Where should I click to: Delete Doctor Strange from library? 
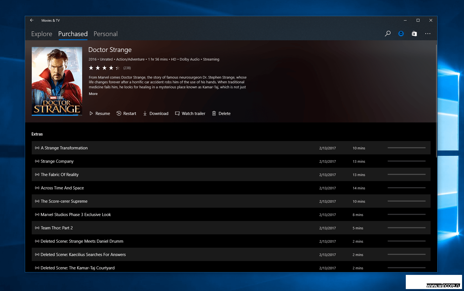coord(221,114)
